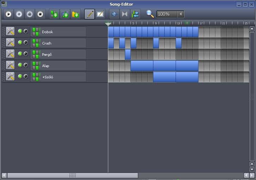
Task: Click the horizontal scrollbar thumb
Action: pos(73,175)
